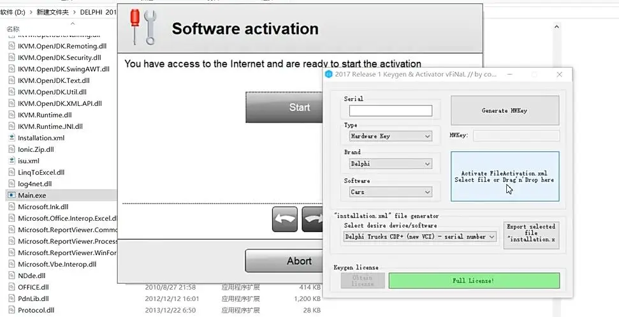Click the keygen app icon in title bar
The width and height of the screenshot is (619, 317).
(x=329, y=74)
